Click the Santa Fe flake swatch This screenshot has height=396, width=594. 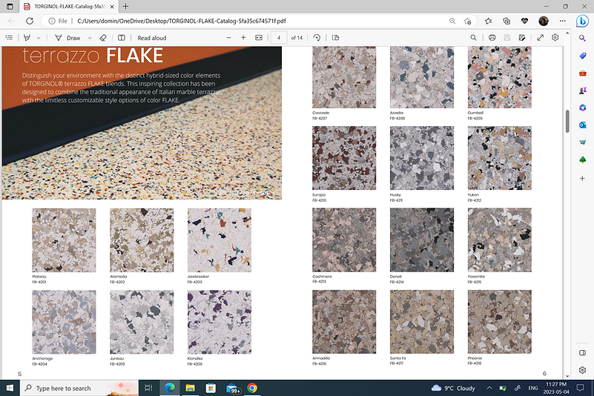(422, 322)
